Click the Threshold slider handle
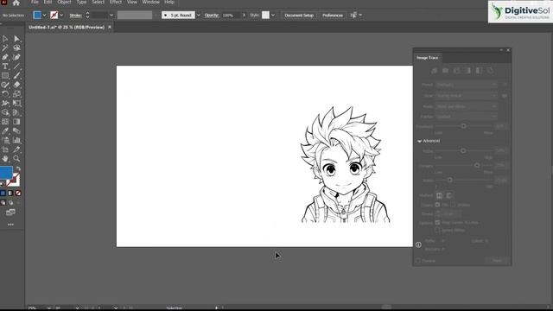553x311 pixels. point(464,126)
